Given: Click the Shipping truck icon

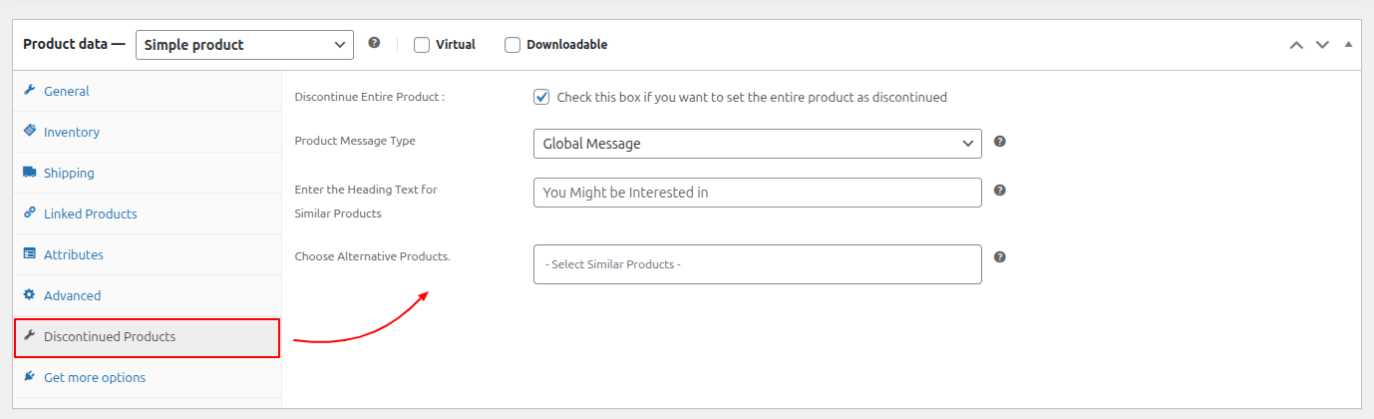Looking at the screenshot, I should tap(30, 173).
